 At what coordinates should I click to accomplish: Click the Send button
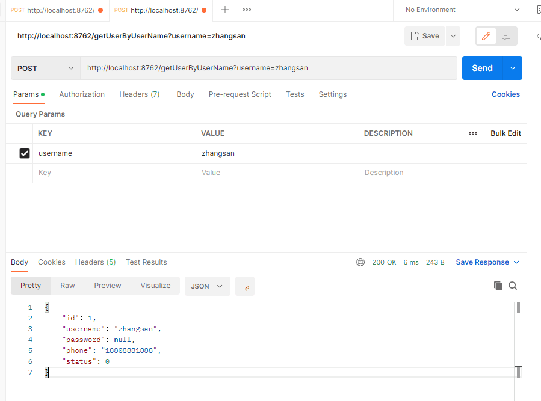(x=483, y=68)
